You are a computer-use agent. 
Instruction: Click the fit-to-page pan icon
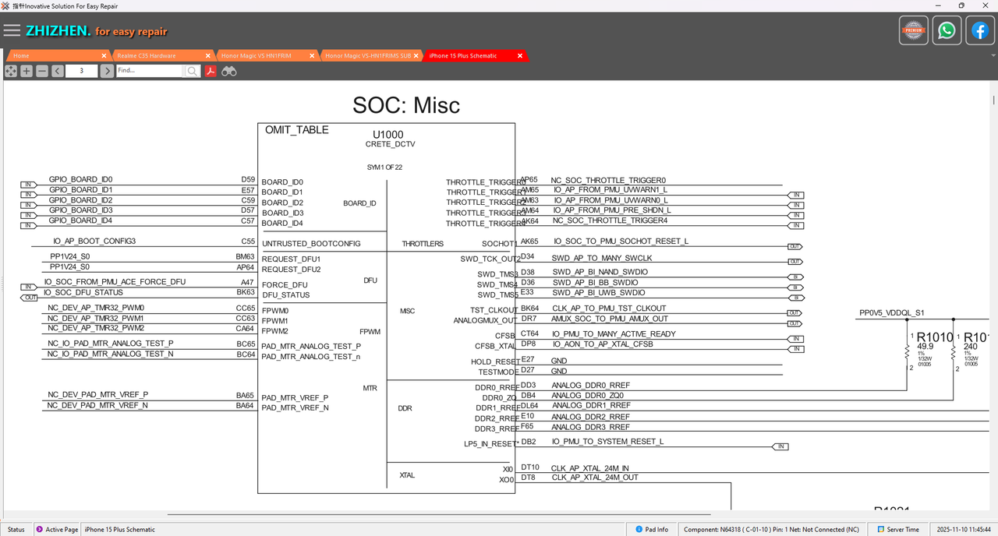click(x=11, y=71)
